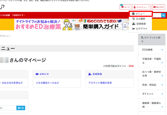Click the envelope icon in 問い合せ
The height and width of the screenshot is (115, 167).
tap(154, 7)
